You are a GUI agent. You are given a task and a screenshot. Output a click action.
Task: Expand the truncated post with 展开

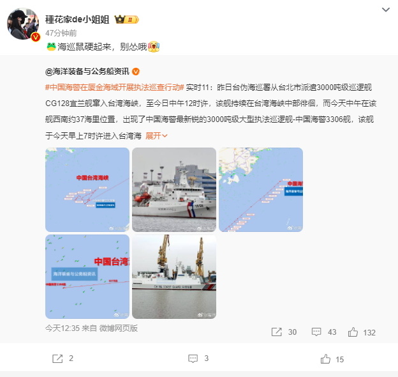tap(156, 135)
